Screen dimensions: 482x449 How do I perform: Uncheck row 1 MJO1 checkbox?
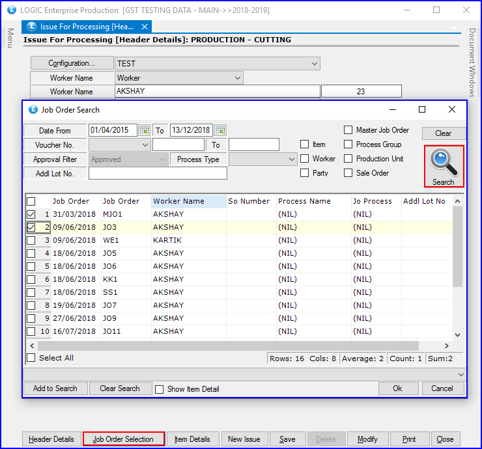tap(31, 214)
